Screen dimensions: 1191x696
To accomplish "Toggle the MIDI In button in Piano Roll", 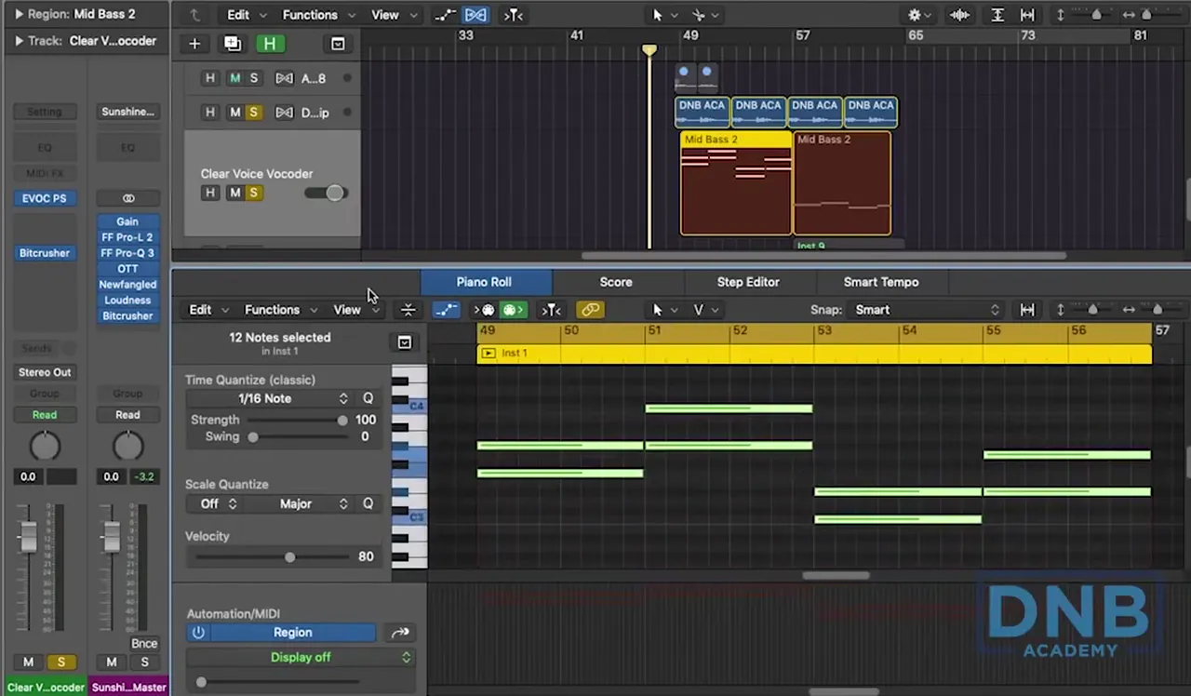I will tap(485, 310).
